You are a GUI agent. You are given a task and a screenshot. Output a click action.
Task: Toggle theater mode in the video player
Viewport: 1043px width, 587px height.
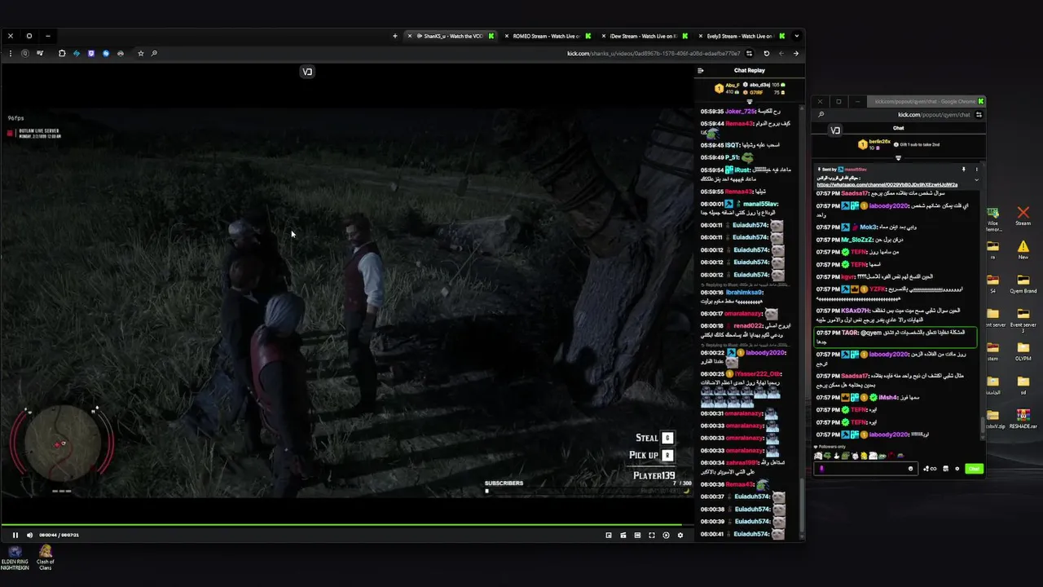click(x=637, y=535)
